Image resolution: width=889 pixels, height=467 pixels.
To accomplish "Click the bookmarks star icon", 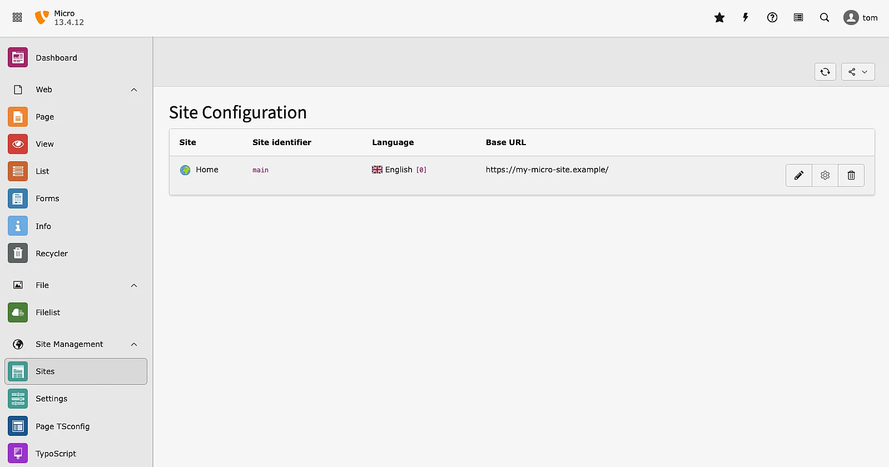I will [719, 18].
